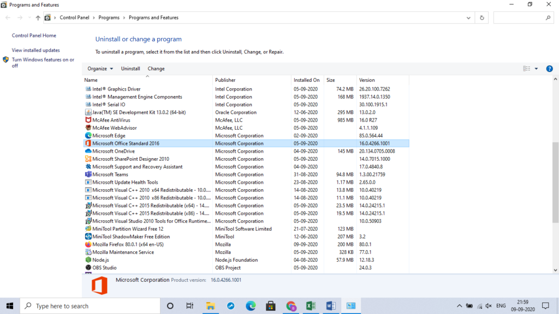Click the Microsoft Teams program icon
The image size is (559, 314).
coord(88,174)
